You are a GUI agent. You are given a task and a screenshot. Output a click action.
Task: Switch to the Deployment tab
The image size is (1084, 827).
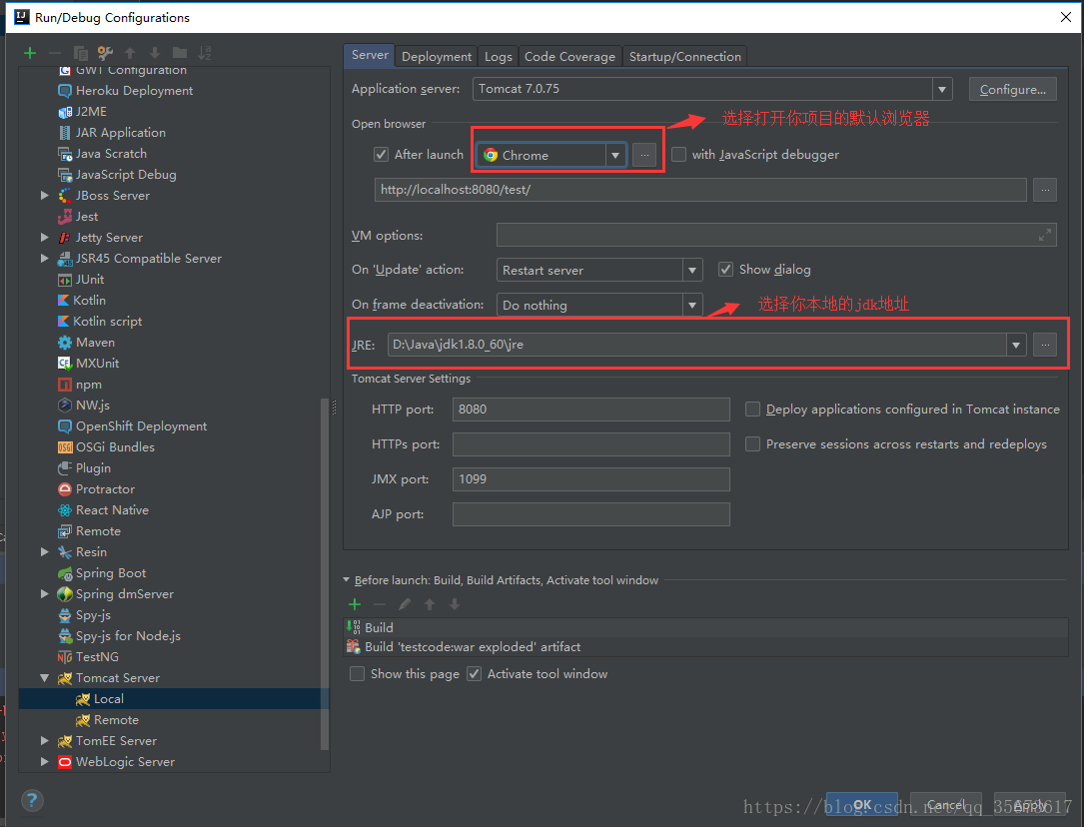coord(437,57)
